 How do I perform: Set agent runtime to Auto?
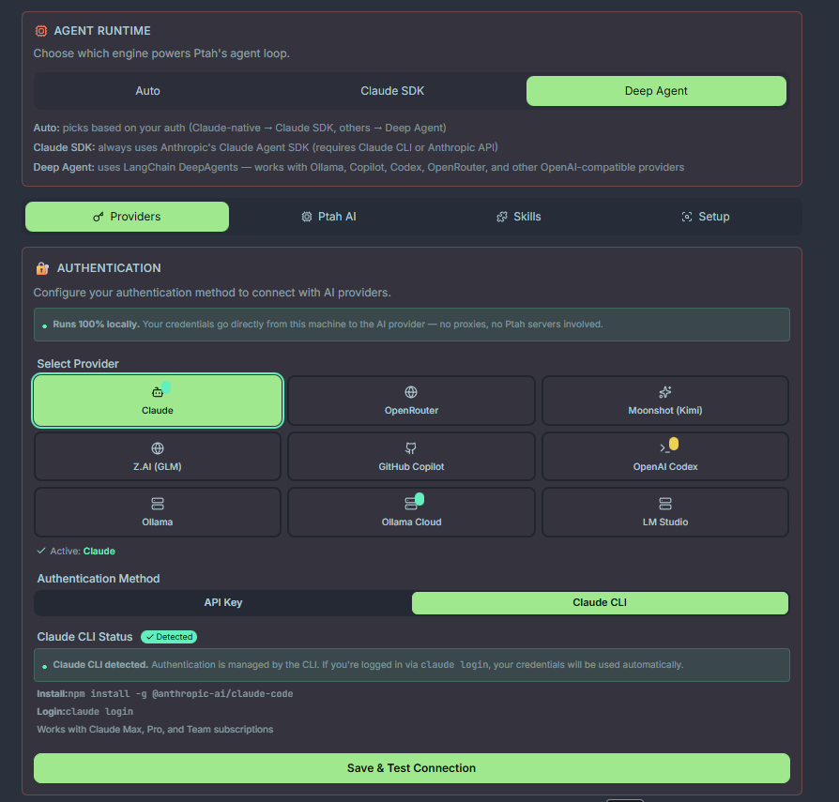[x=147, y=91]
